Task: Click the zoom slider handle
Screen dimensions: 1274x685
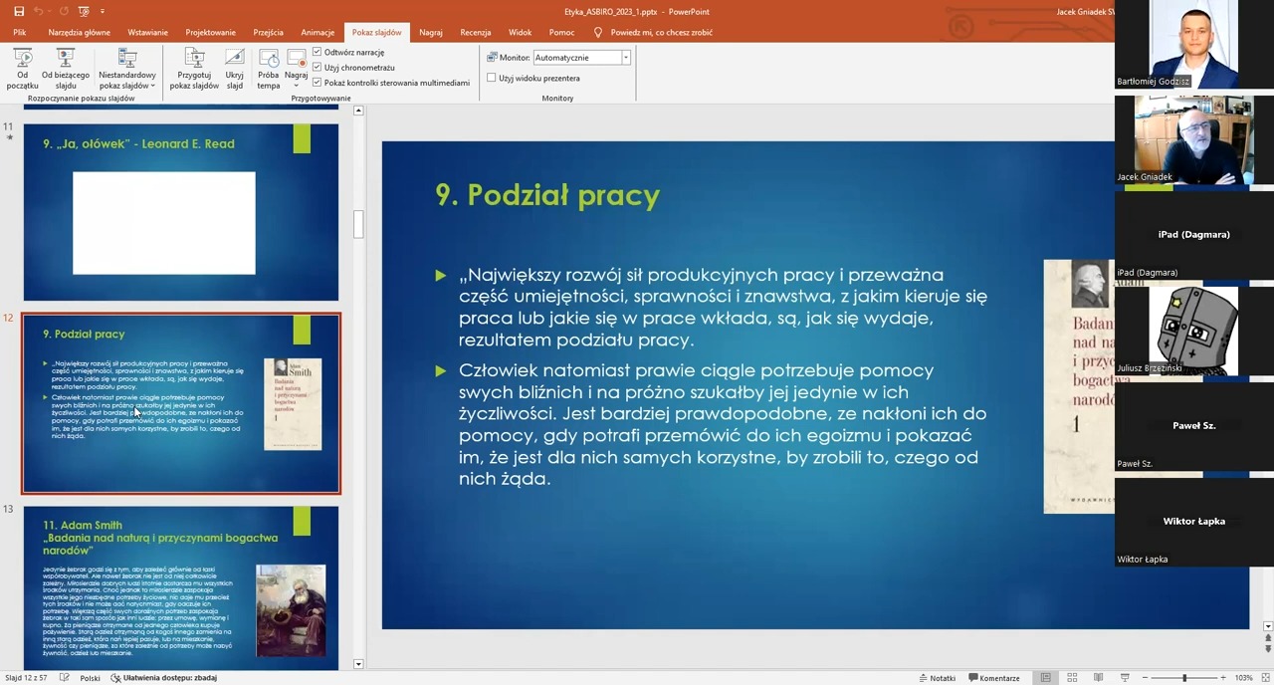Action: pos(1183,678)
